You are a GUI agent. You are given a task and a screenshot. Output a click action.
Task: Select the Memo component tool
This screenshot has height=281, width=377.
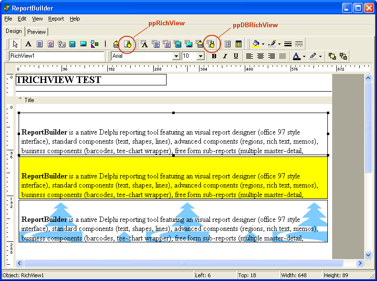coord(40,44)
